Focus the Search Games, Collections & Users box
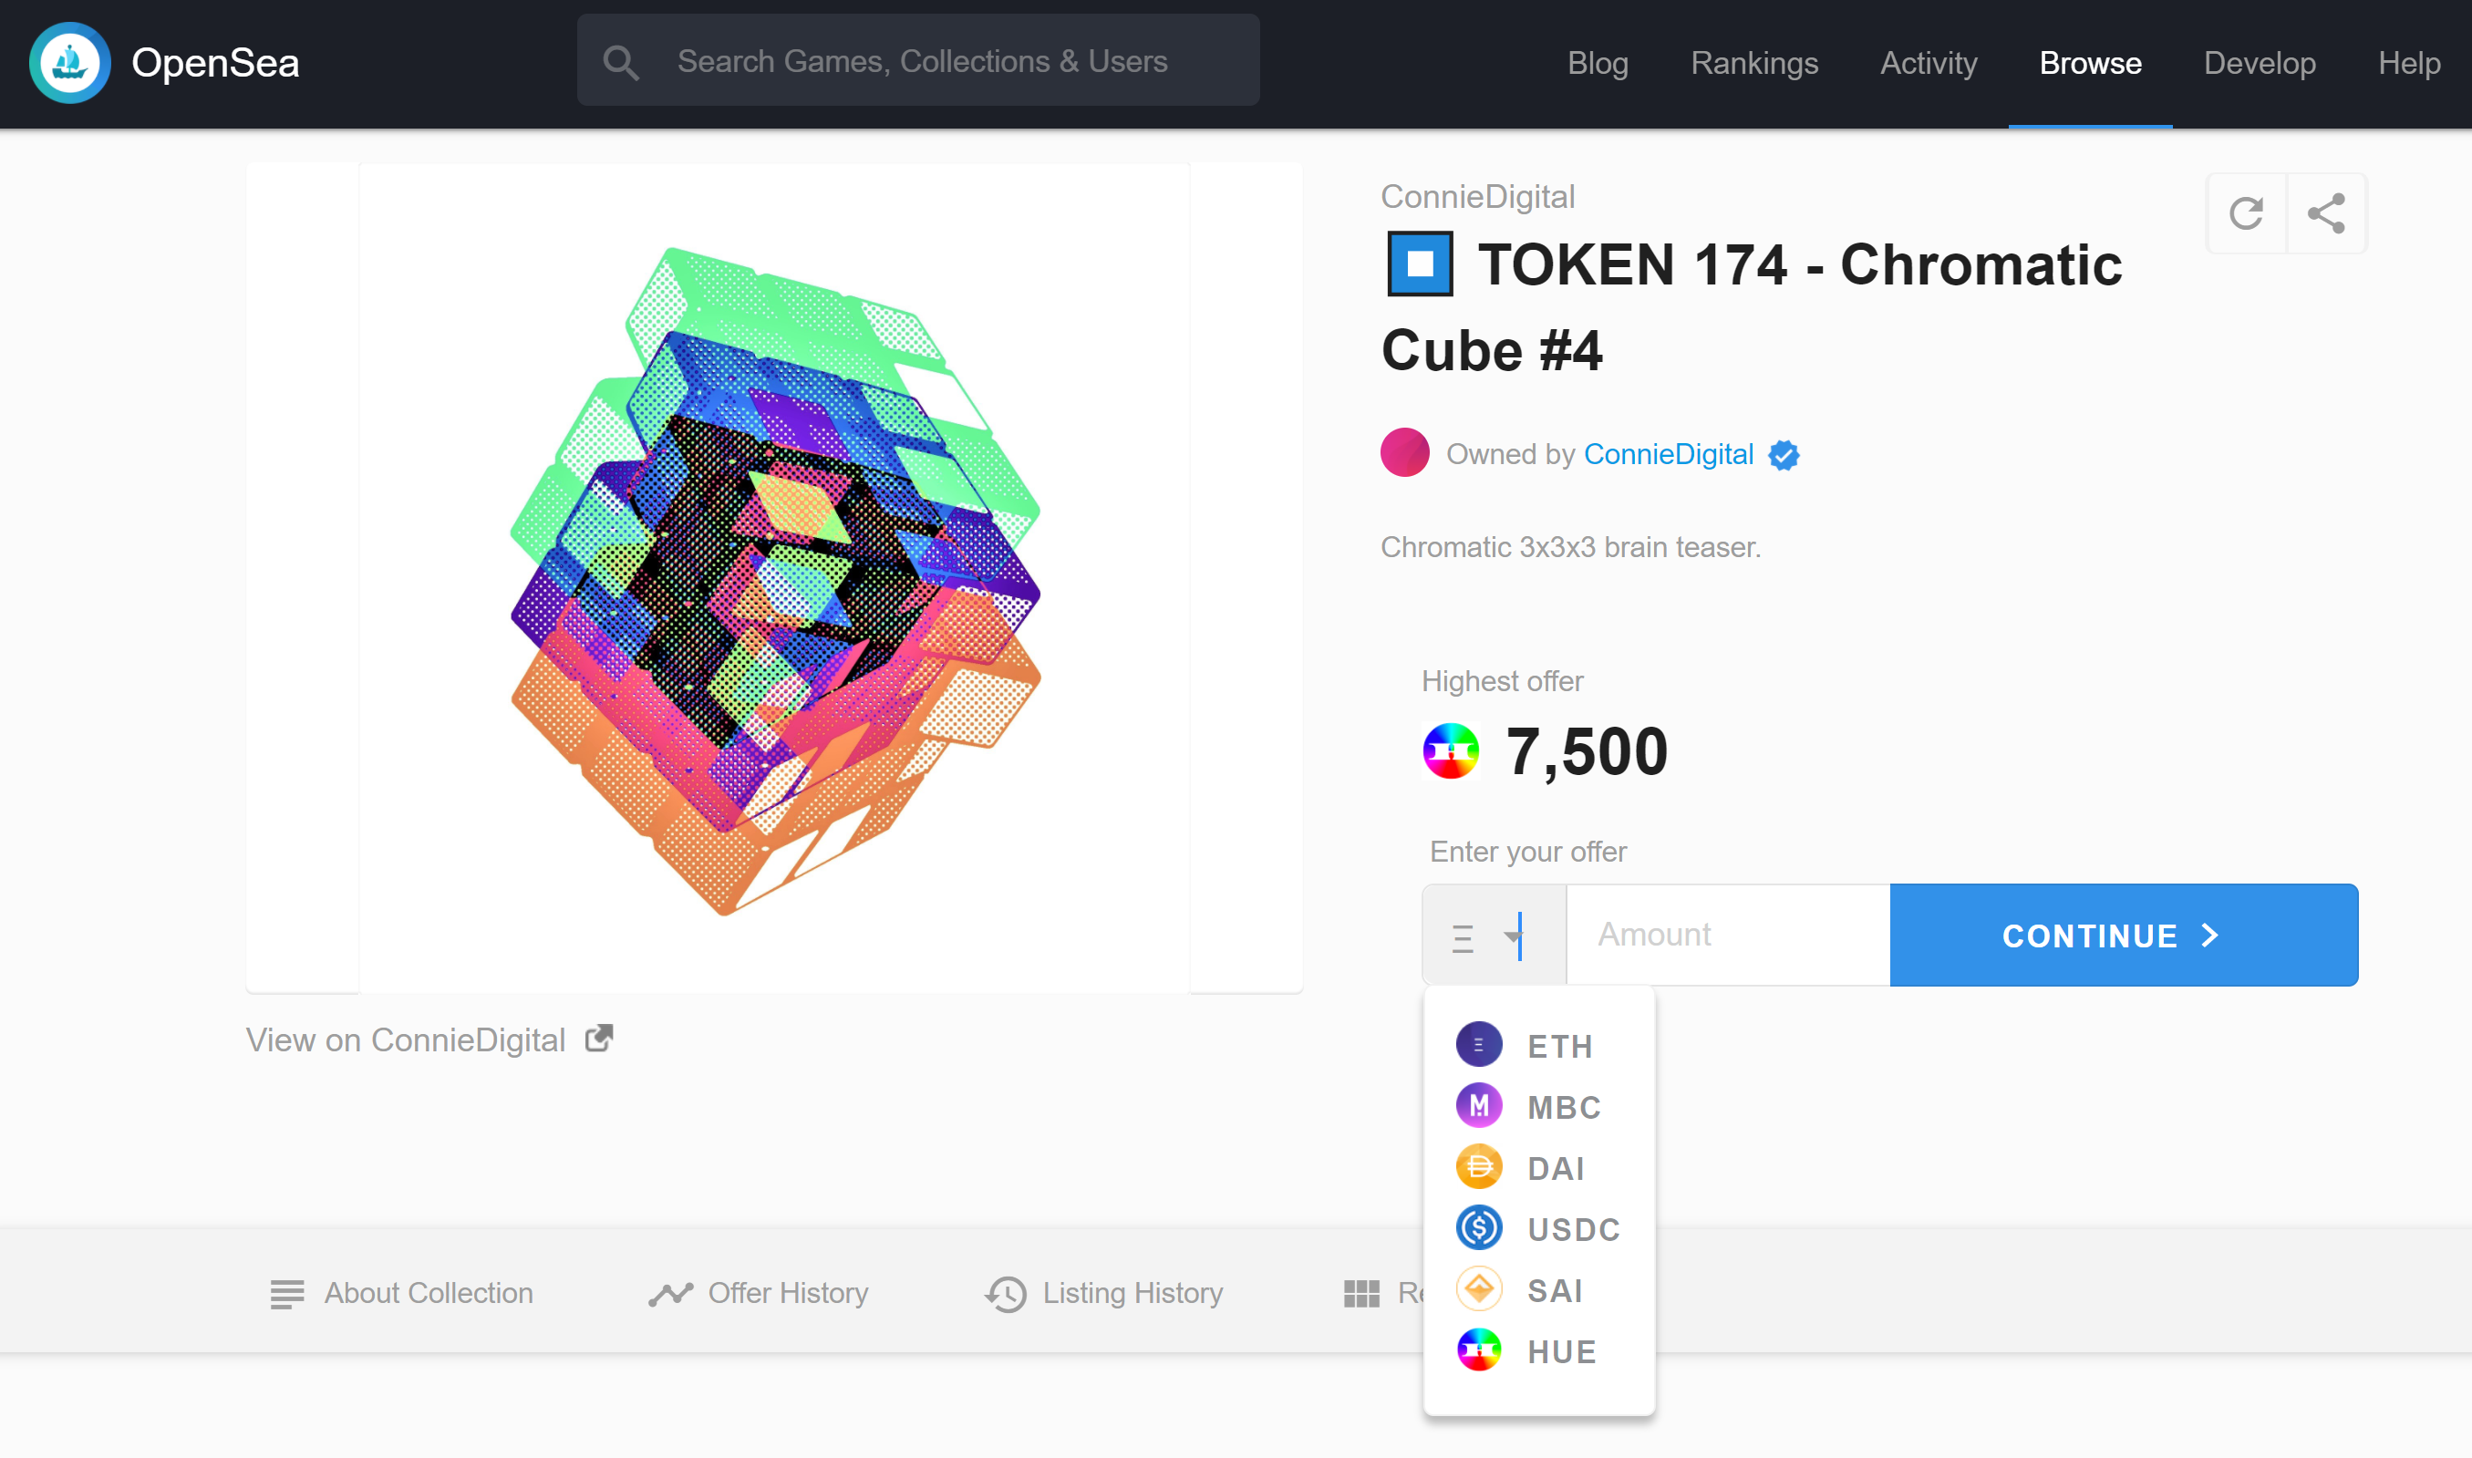The height and width of the screenshot is (1458, 2472). [x=917, y=60]
